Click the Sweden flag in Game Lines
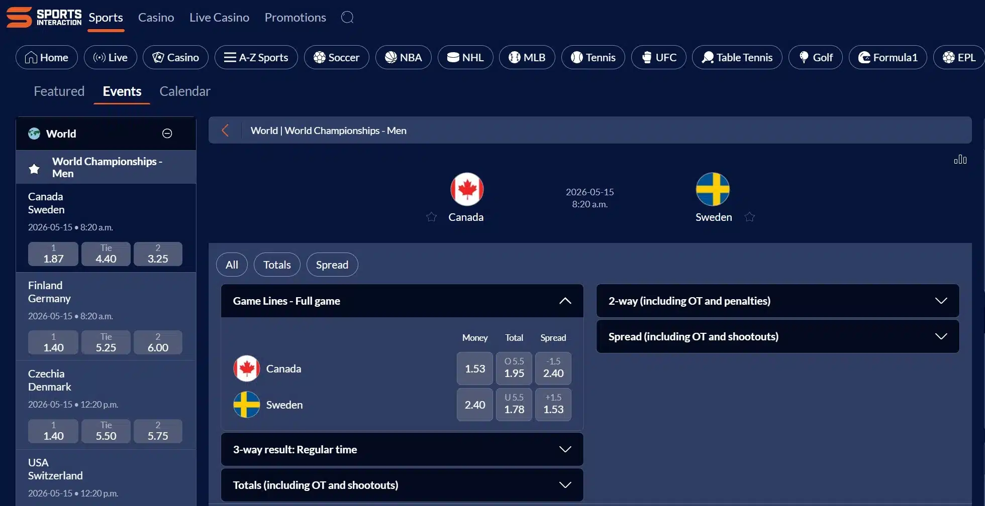Image resolution: width=985 pixels, height=506 pixels. coord(247,405)
